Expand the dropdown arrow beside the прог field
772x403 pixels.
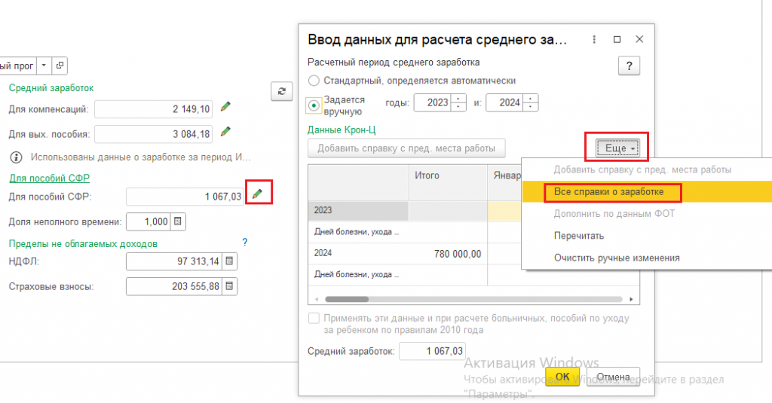[43, 66]
